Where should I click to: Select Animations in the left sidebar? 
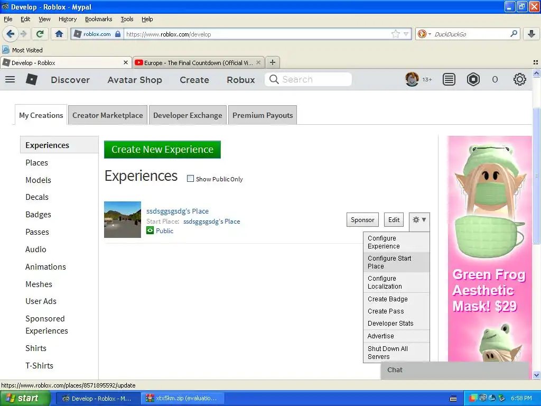[x=45, y=267]
